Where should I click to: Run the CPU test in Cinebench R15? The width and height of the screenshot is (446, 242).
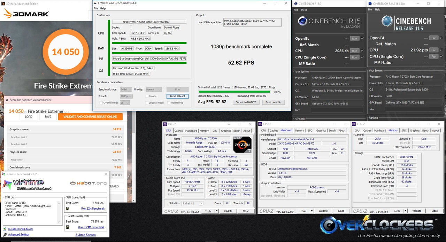point(354,51)
